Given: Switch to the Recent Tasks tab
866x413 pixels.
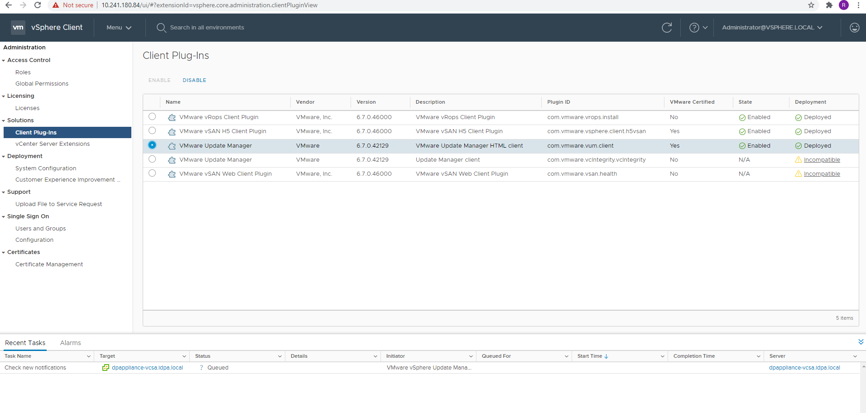Looking at the screenshot, I should click(25, 342).
